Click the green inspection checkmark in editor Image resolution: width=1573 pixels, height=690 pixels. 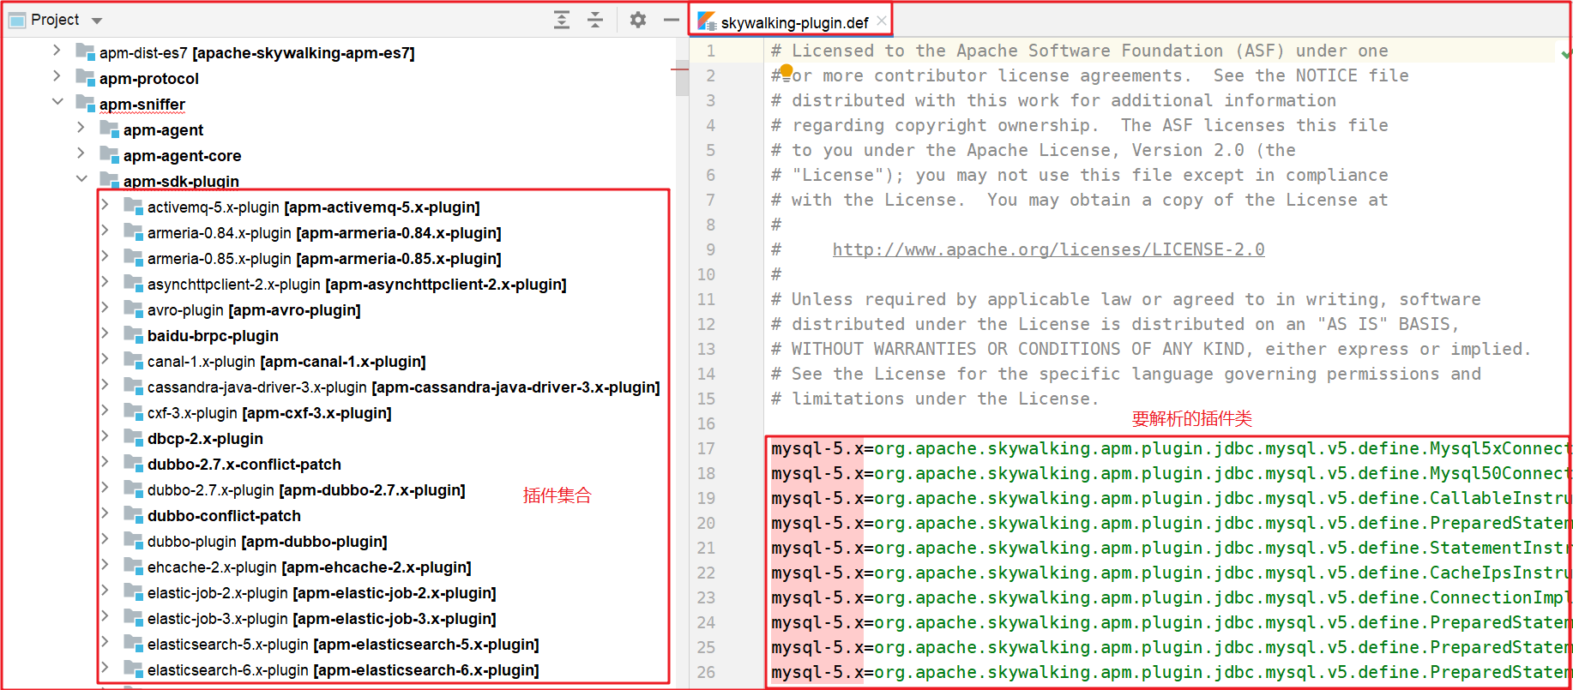1566,54
